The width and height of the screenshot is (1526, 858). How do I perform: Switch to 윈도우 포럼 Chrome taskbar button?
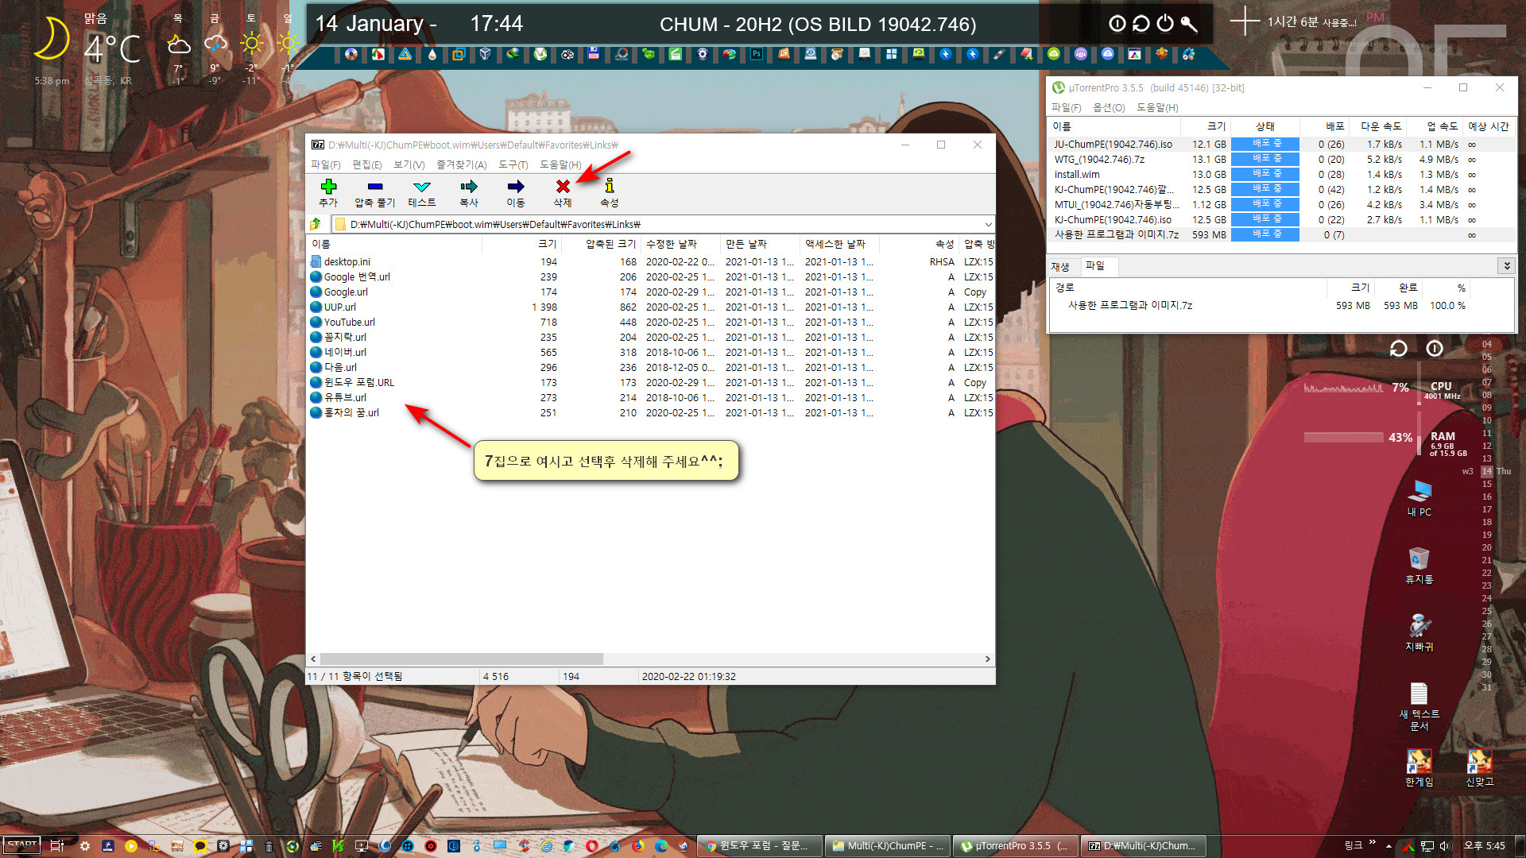(x=759, y=846)
